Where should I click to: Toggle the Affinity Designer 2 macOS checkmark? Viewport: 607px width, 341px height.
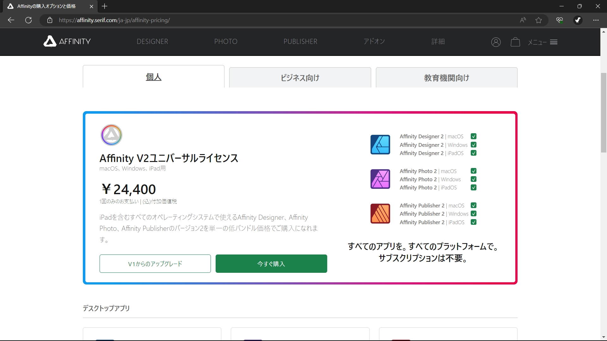[473, 136]
